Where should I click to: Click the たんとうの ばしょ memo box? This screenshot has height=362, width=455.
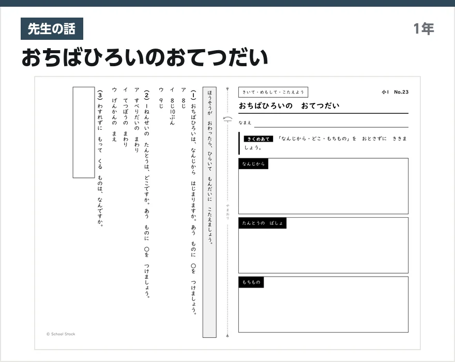(x=323, y=245)
